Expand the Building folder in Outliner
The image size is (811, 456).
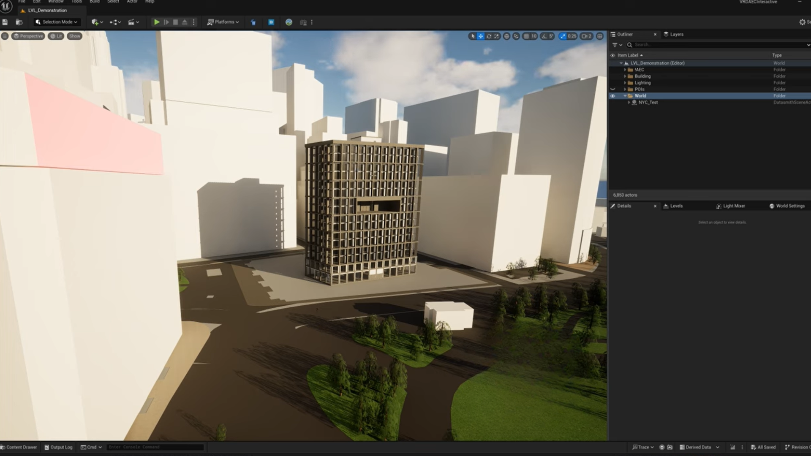point(625,76)
